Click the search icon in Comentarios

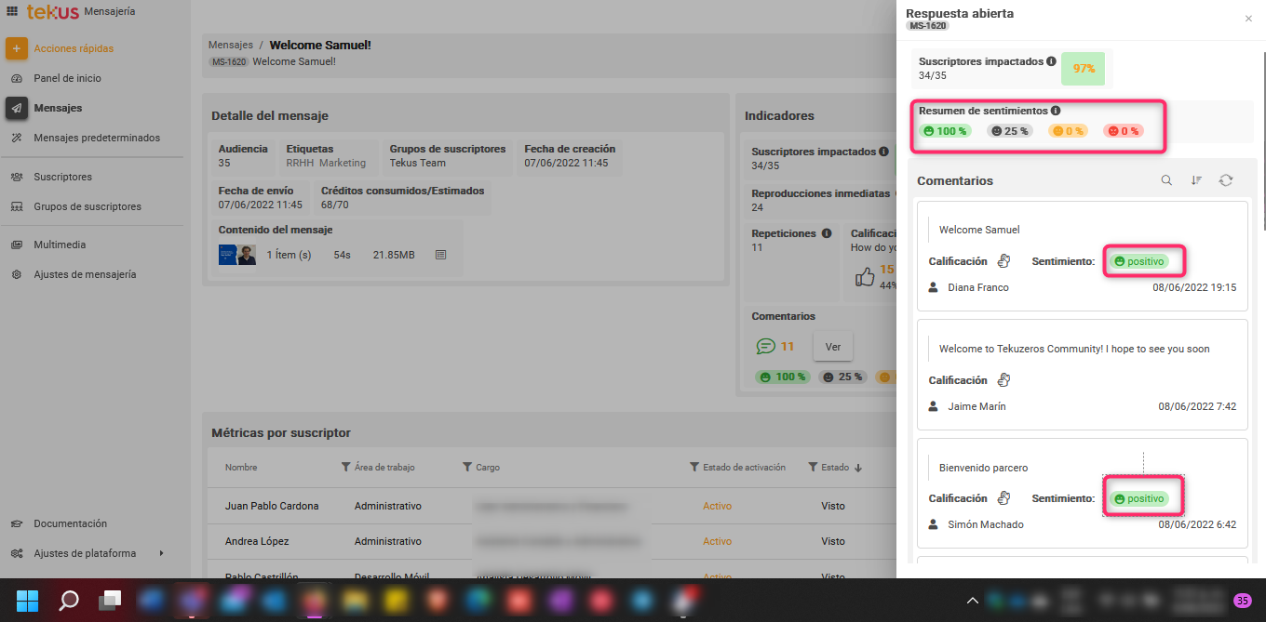(x=1166, y=180)
